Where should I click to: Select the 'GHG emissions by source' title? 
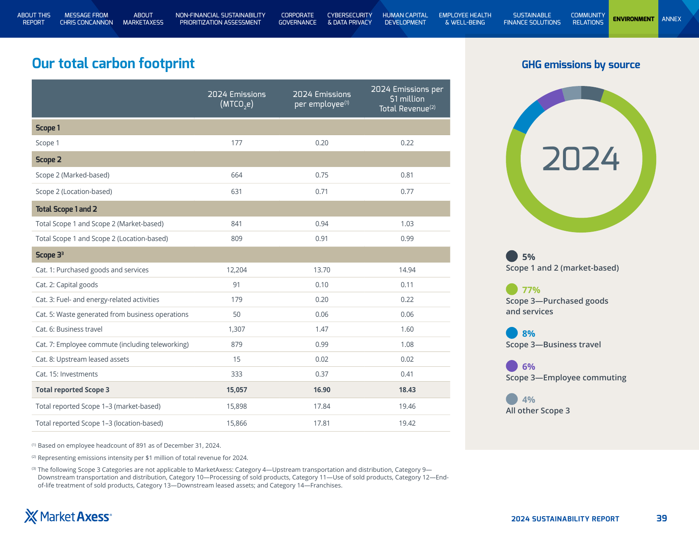tap(581, 64)
